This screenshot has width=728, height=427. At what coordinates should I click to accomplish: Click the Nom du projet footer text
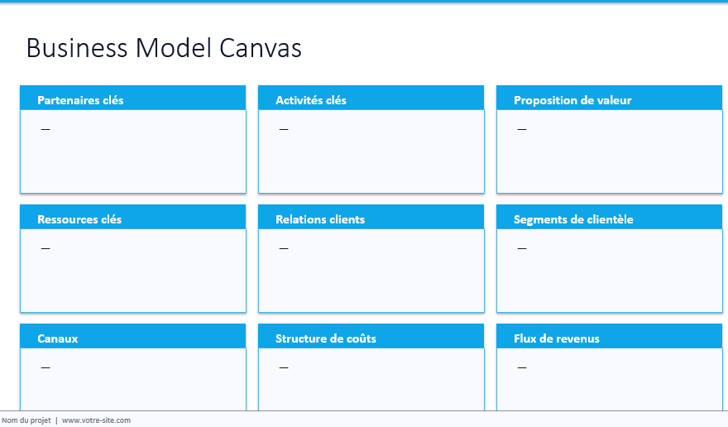(x=26, y=420)
